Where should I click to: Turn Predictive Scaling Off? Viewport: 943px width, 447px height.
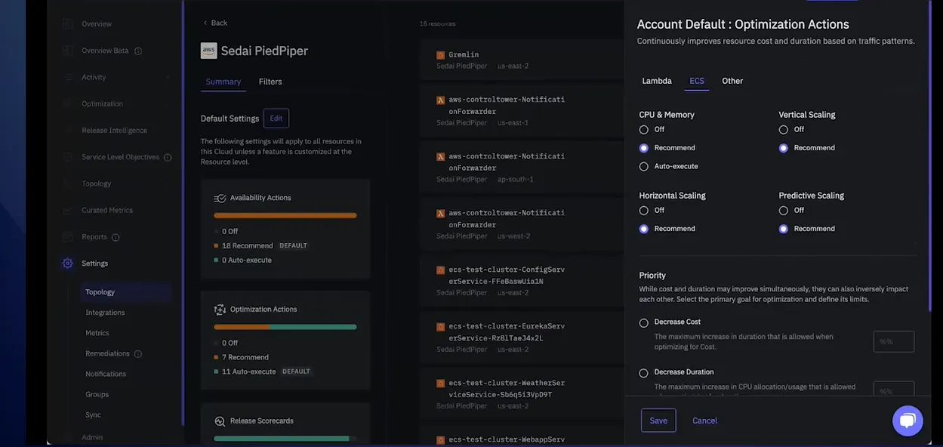pyautogui.click(x=784, y=211)
